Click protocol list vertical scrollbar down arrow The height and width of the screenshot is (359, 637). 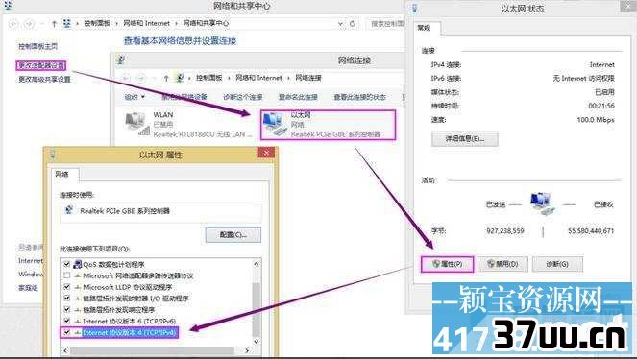257,341
